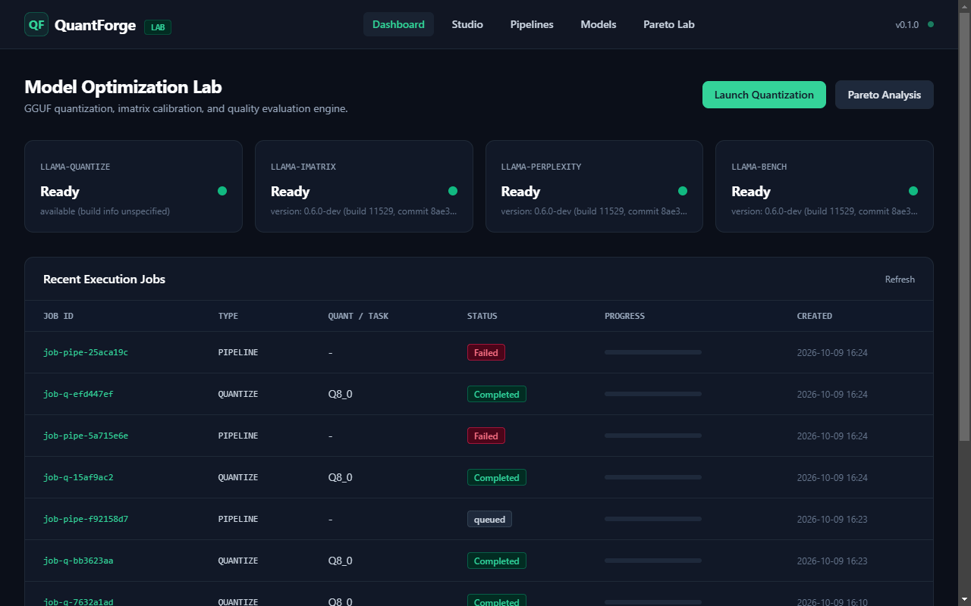
Task: Click the Failed status of job-pipe-25aca19c
Action: coord(486,352)
